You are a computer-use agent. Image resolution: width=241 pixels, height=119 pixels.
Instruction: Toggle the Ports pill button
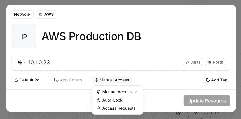pyautogui.click(x=215, y=62)
